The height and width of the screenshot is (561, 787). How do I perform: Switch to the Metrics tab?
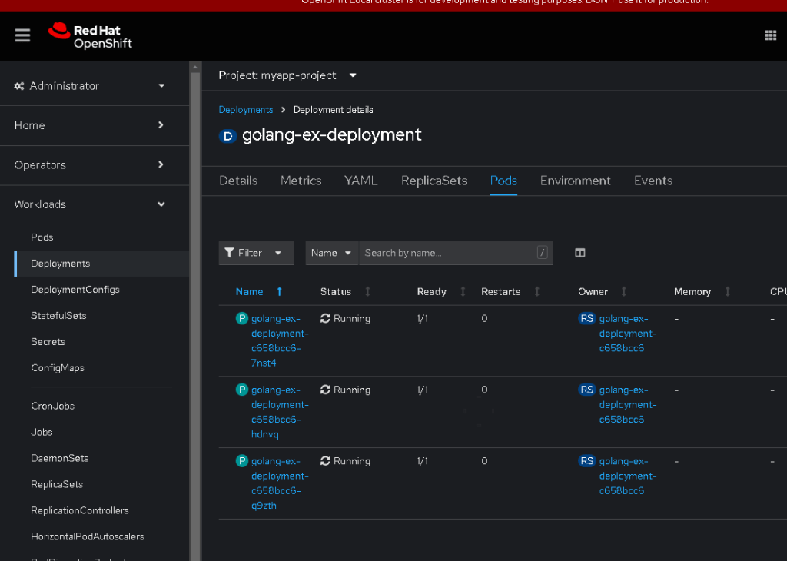click(x=301, y=181)
